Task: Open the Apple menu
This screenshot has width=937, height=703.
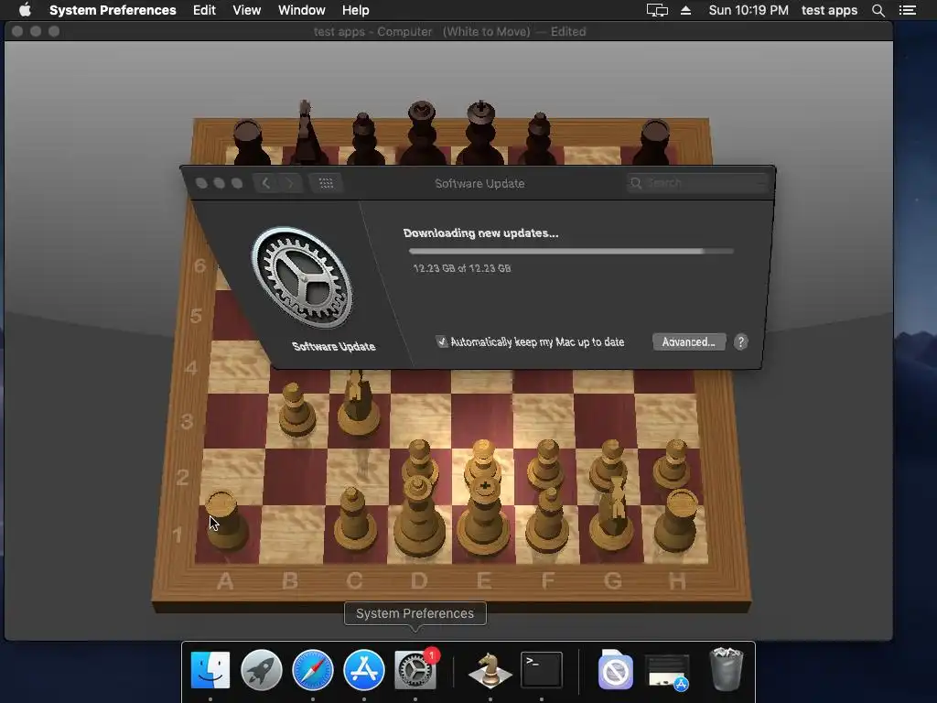Action: coord(25,10)
